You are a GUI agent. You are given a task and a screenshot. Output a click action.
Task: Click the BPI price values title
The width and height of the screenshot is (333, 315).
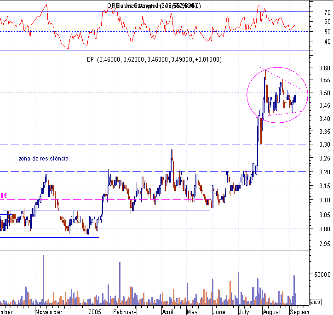pyautogui.click(x=154, y=59)
